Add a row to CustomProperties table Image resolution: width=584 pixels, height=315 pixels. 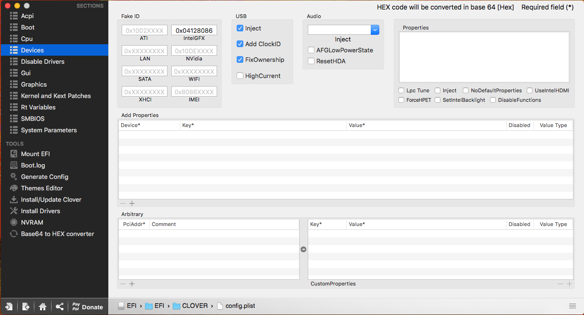tap(569, 284)
